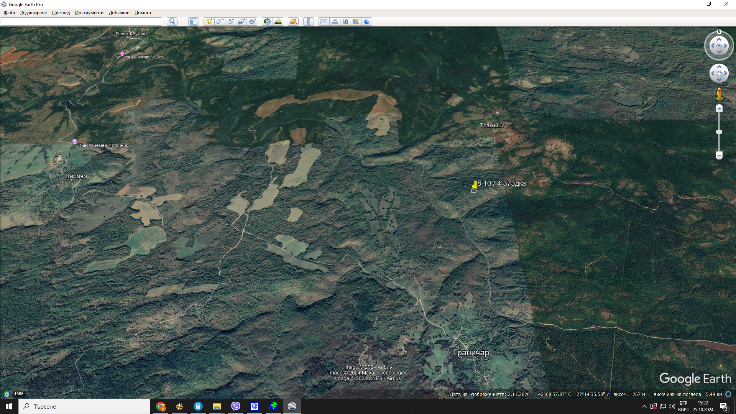Select the Add Polygon tool

(x=220, y=21)
